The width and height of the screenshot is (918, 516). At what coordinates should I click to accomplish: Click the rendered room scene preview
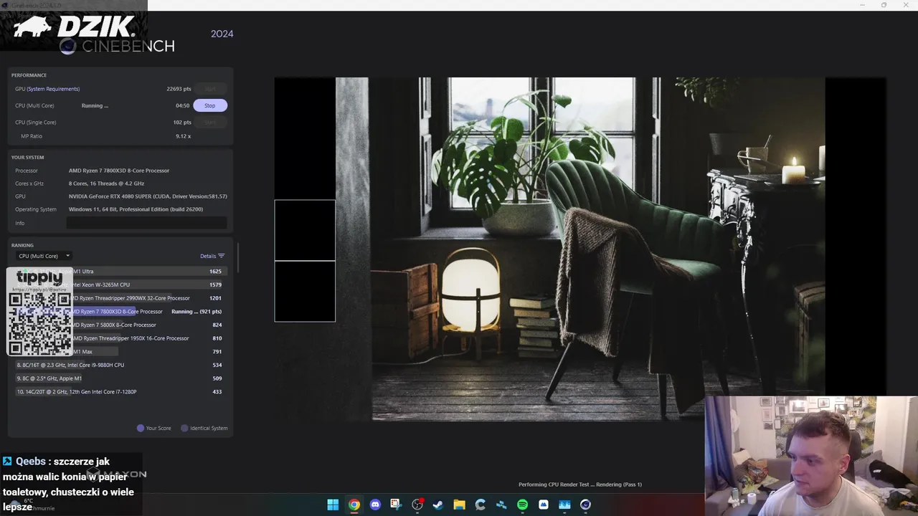pyautogui.click(x=580, y=249)
